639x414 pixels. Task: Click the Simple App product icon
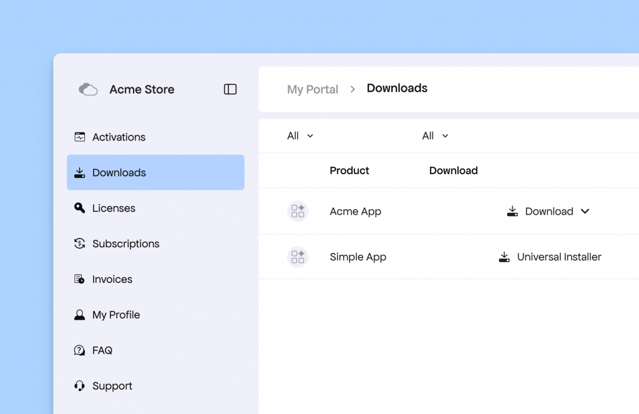click(x=298, y=257)
